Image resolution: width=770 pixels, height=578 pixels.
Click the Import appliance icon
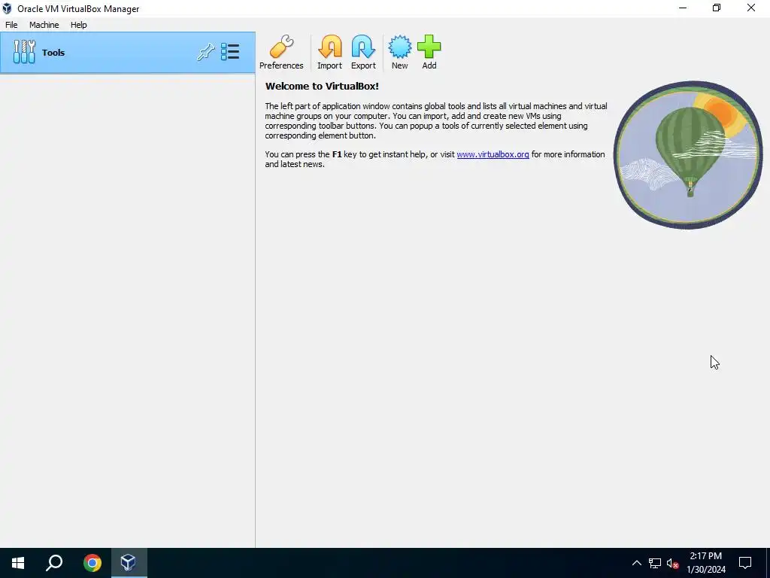pyautogui.click(x=329, y=47)
